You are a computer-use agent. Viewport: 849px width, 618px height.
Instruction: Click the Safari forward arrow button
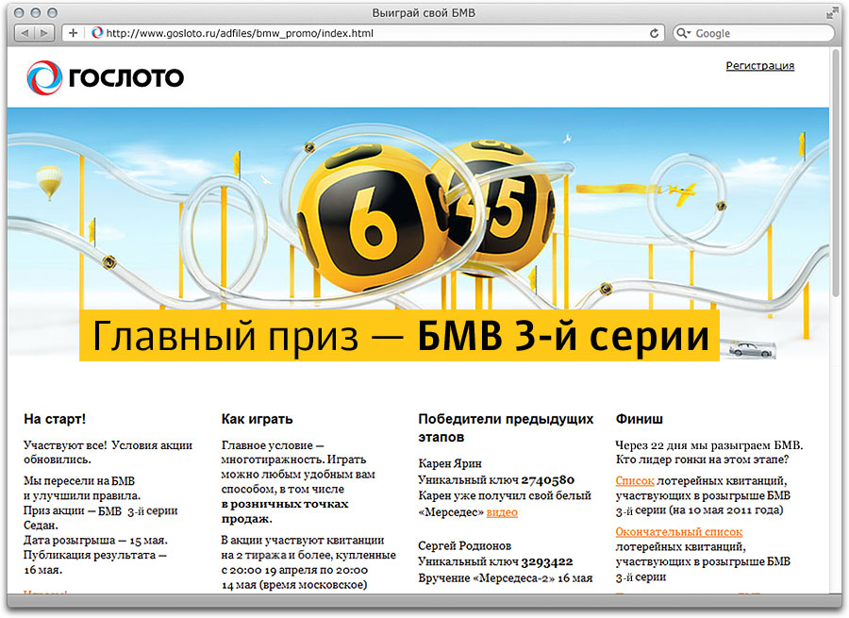pyautogui.click(x=44, y=33)
